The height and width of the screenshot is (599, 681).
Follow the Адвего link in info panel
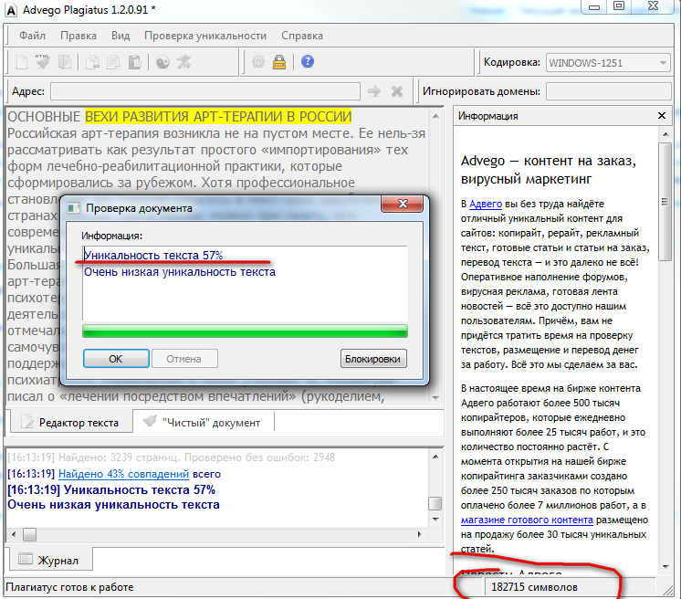click(486, 204)
